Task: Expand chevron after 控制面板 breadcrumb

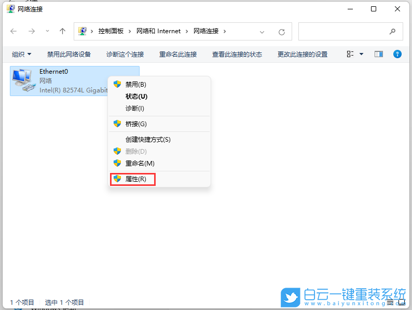Action: coord(130,32)
